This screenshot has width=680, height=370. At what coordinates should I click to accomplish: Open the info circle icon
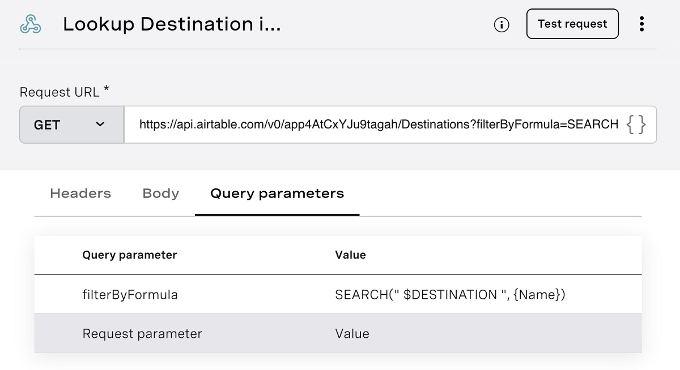(501, 24)
